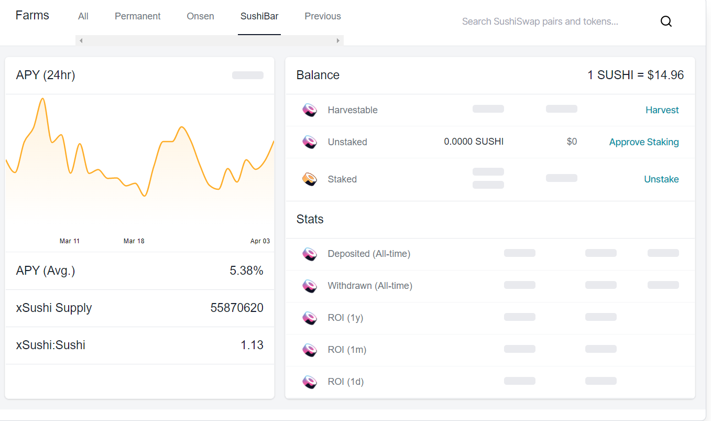711x421 pixels.
Task: Click the right arrow of the tab scrollbar
Action: pos(338,40)
